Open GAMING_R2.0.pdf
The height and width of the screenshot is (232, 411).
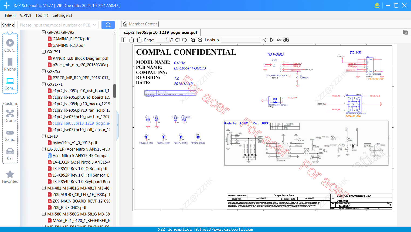pyautogui.click(x=69, y=45)
